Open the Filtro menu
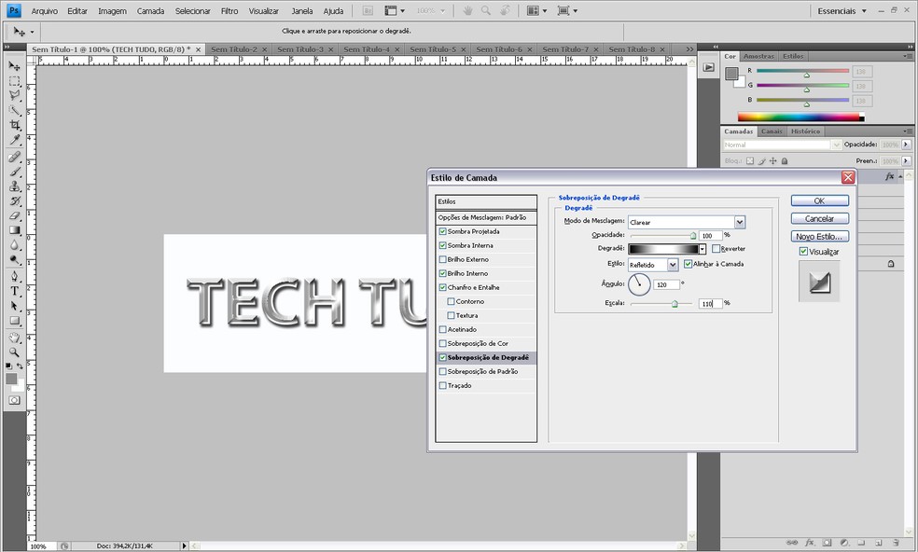Viewport: 918px width, 552px height. coord(229,11)
